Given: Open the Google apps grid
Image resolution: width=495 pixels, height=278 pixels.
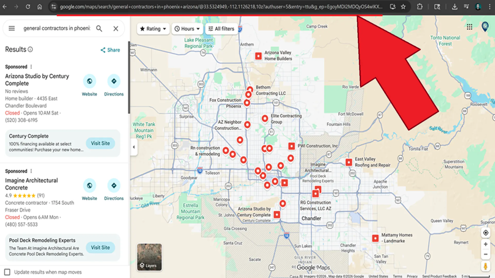Looking at the screenshot, I should pyautogui.click(x=469, y=27).
